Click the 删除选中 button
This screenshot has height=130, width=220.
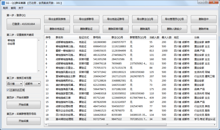[x=204, y=19]
